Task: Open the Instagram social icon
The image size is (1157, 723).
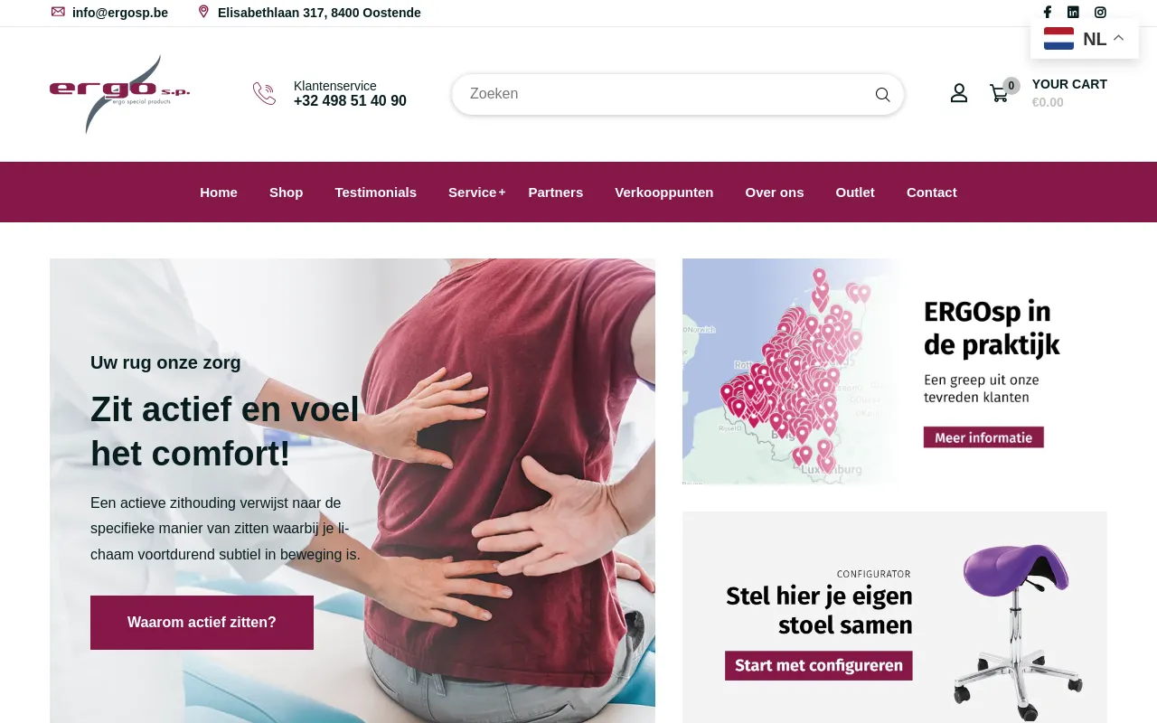Action: [1100, 13]
